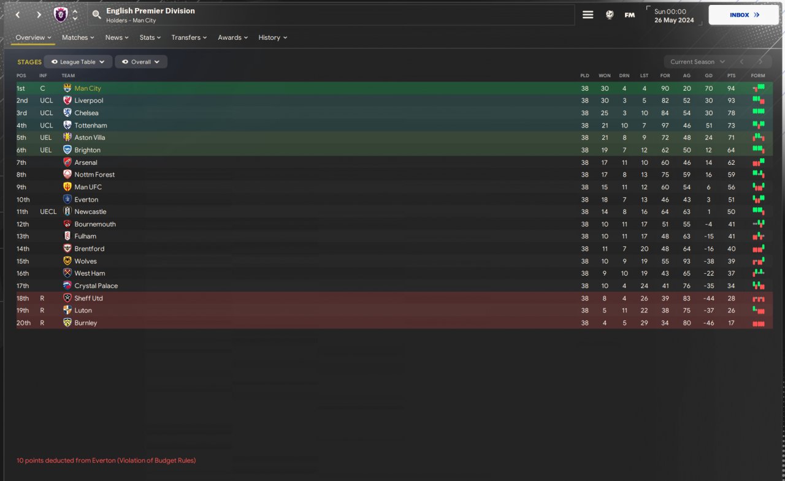
Task: Click the date and time display
Action: tap(673, 15)
